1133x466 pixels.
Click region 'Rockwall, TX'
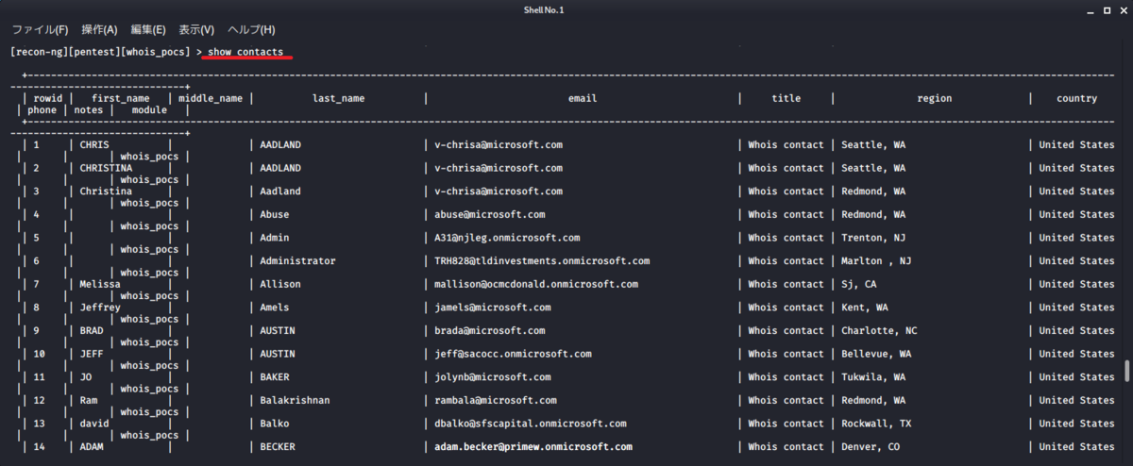(876, 424)
